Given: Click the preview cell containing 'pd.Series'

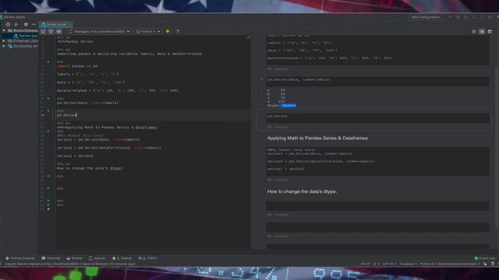Looking at the screenshot, I should [377, 117].
